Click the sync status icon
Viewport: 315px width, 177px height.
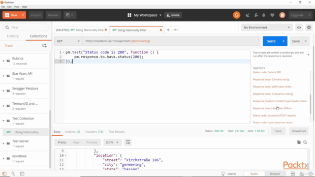point(236,15)
